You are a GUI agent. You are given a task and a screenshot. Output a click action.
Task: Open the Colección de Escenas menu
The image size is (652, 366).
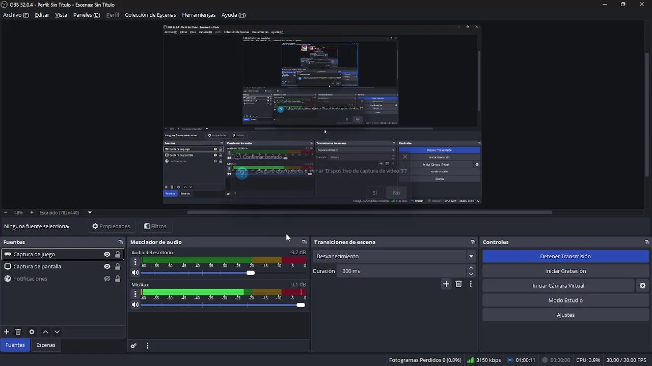point(150,15)
